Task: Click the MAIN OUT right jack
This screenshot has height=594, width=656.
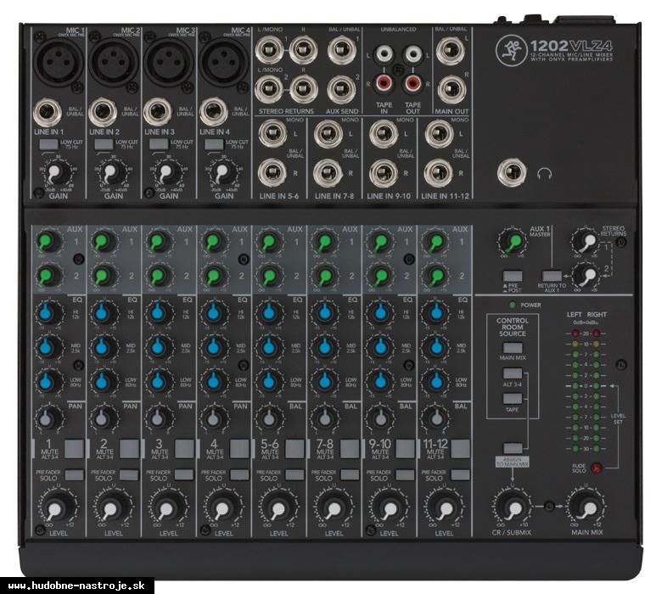Action: (451, 89)
